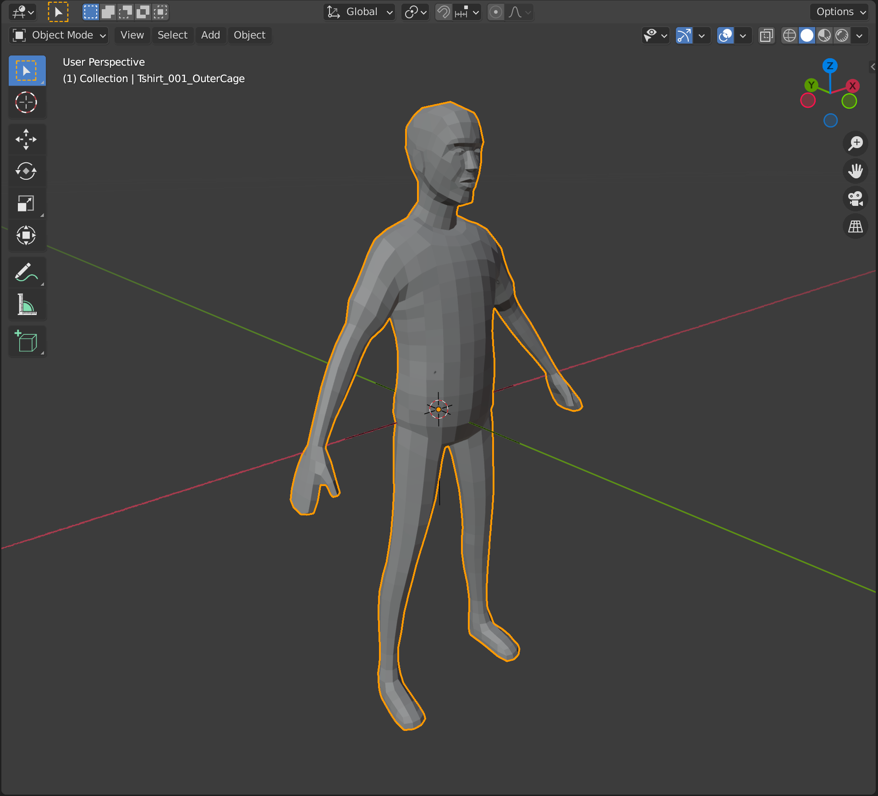This screenshot has height=796, width=878.
Task: Click the Select menu button
Action: coord(172,35)
